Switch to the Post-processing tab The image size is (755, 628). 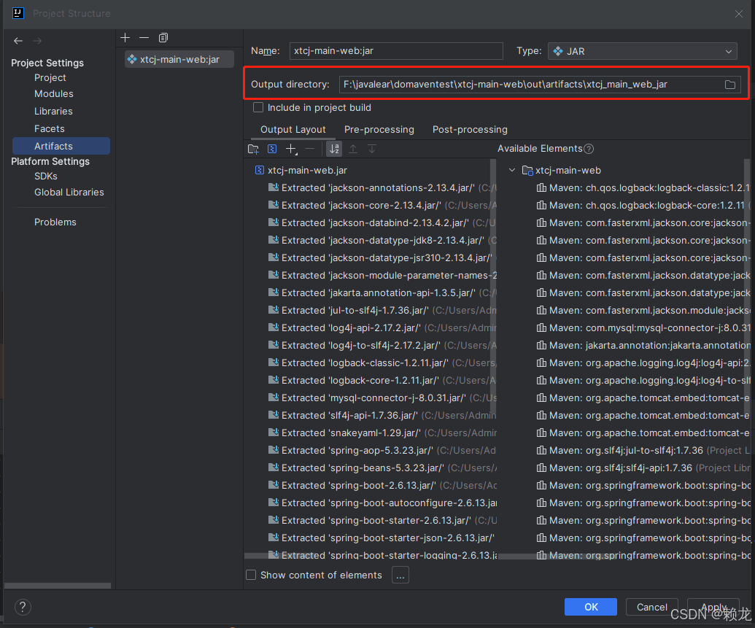point(470,130)
